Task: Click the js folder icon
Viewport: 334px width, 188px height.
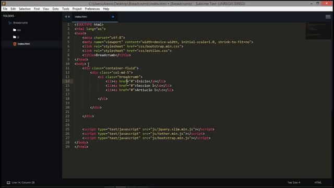Action: [x=15, y=37]
